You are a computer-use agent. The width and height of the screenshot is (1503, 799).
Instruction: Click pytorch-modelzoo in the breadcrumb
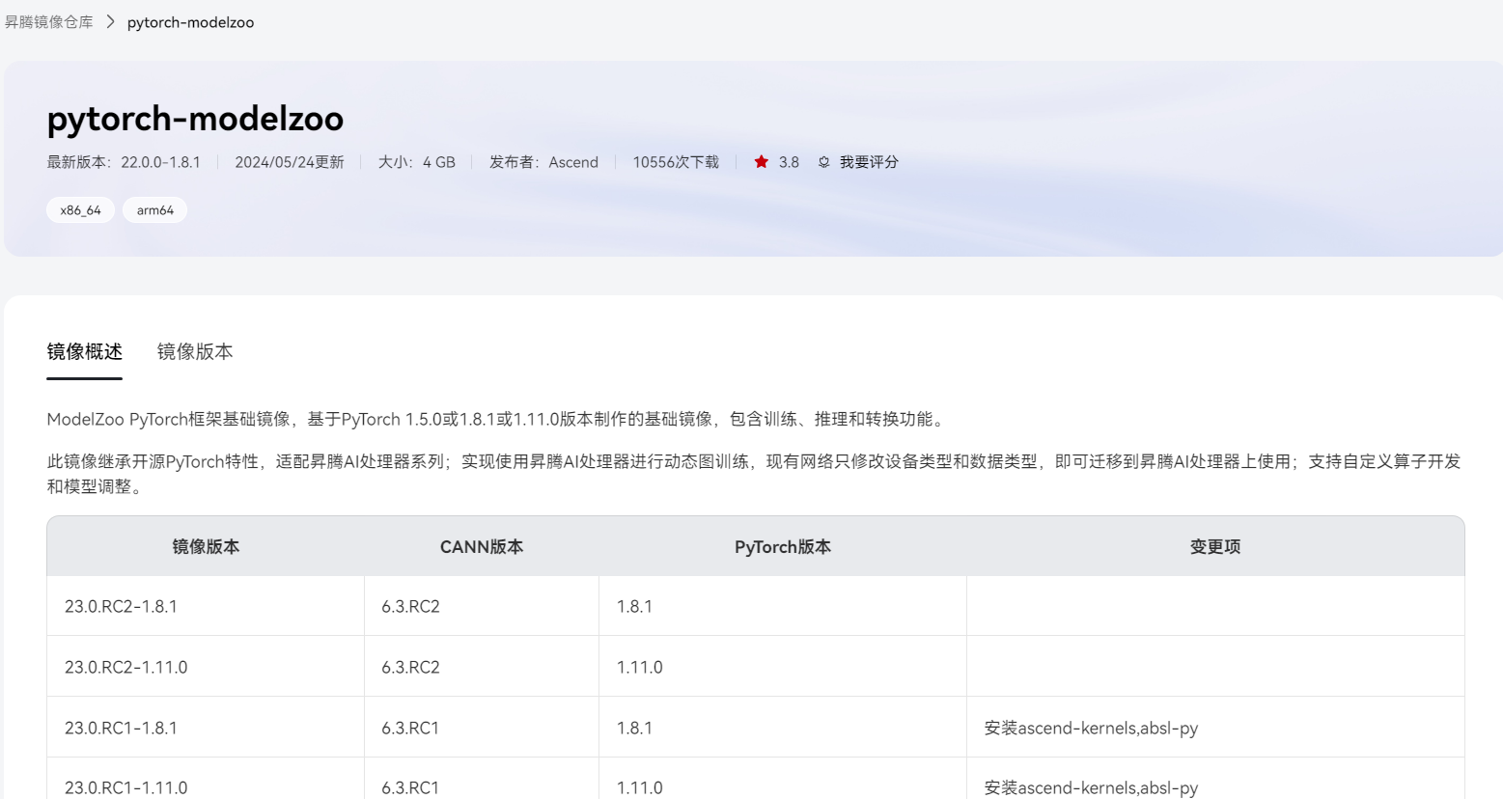(x=190, y=22)
